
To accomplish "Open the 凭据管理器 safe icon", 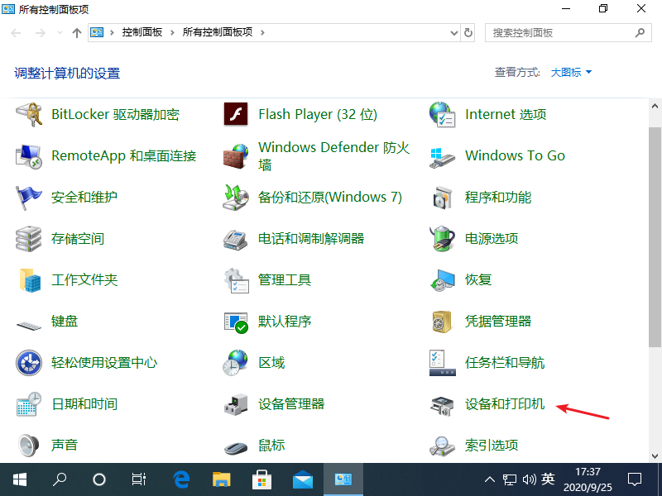I will tap(443, 322).
